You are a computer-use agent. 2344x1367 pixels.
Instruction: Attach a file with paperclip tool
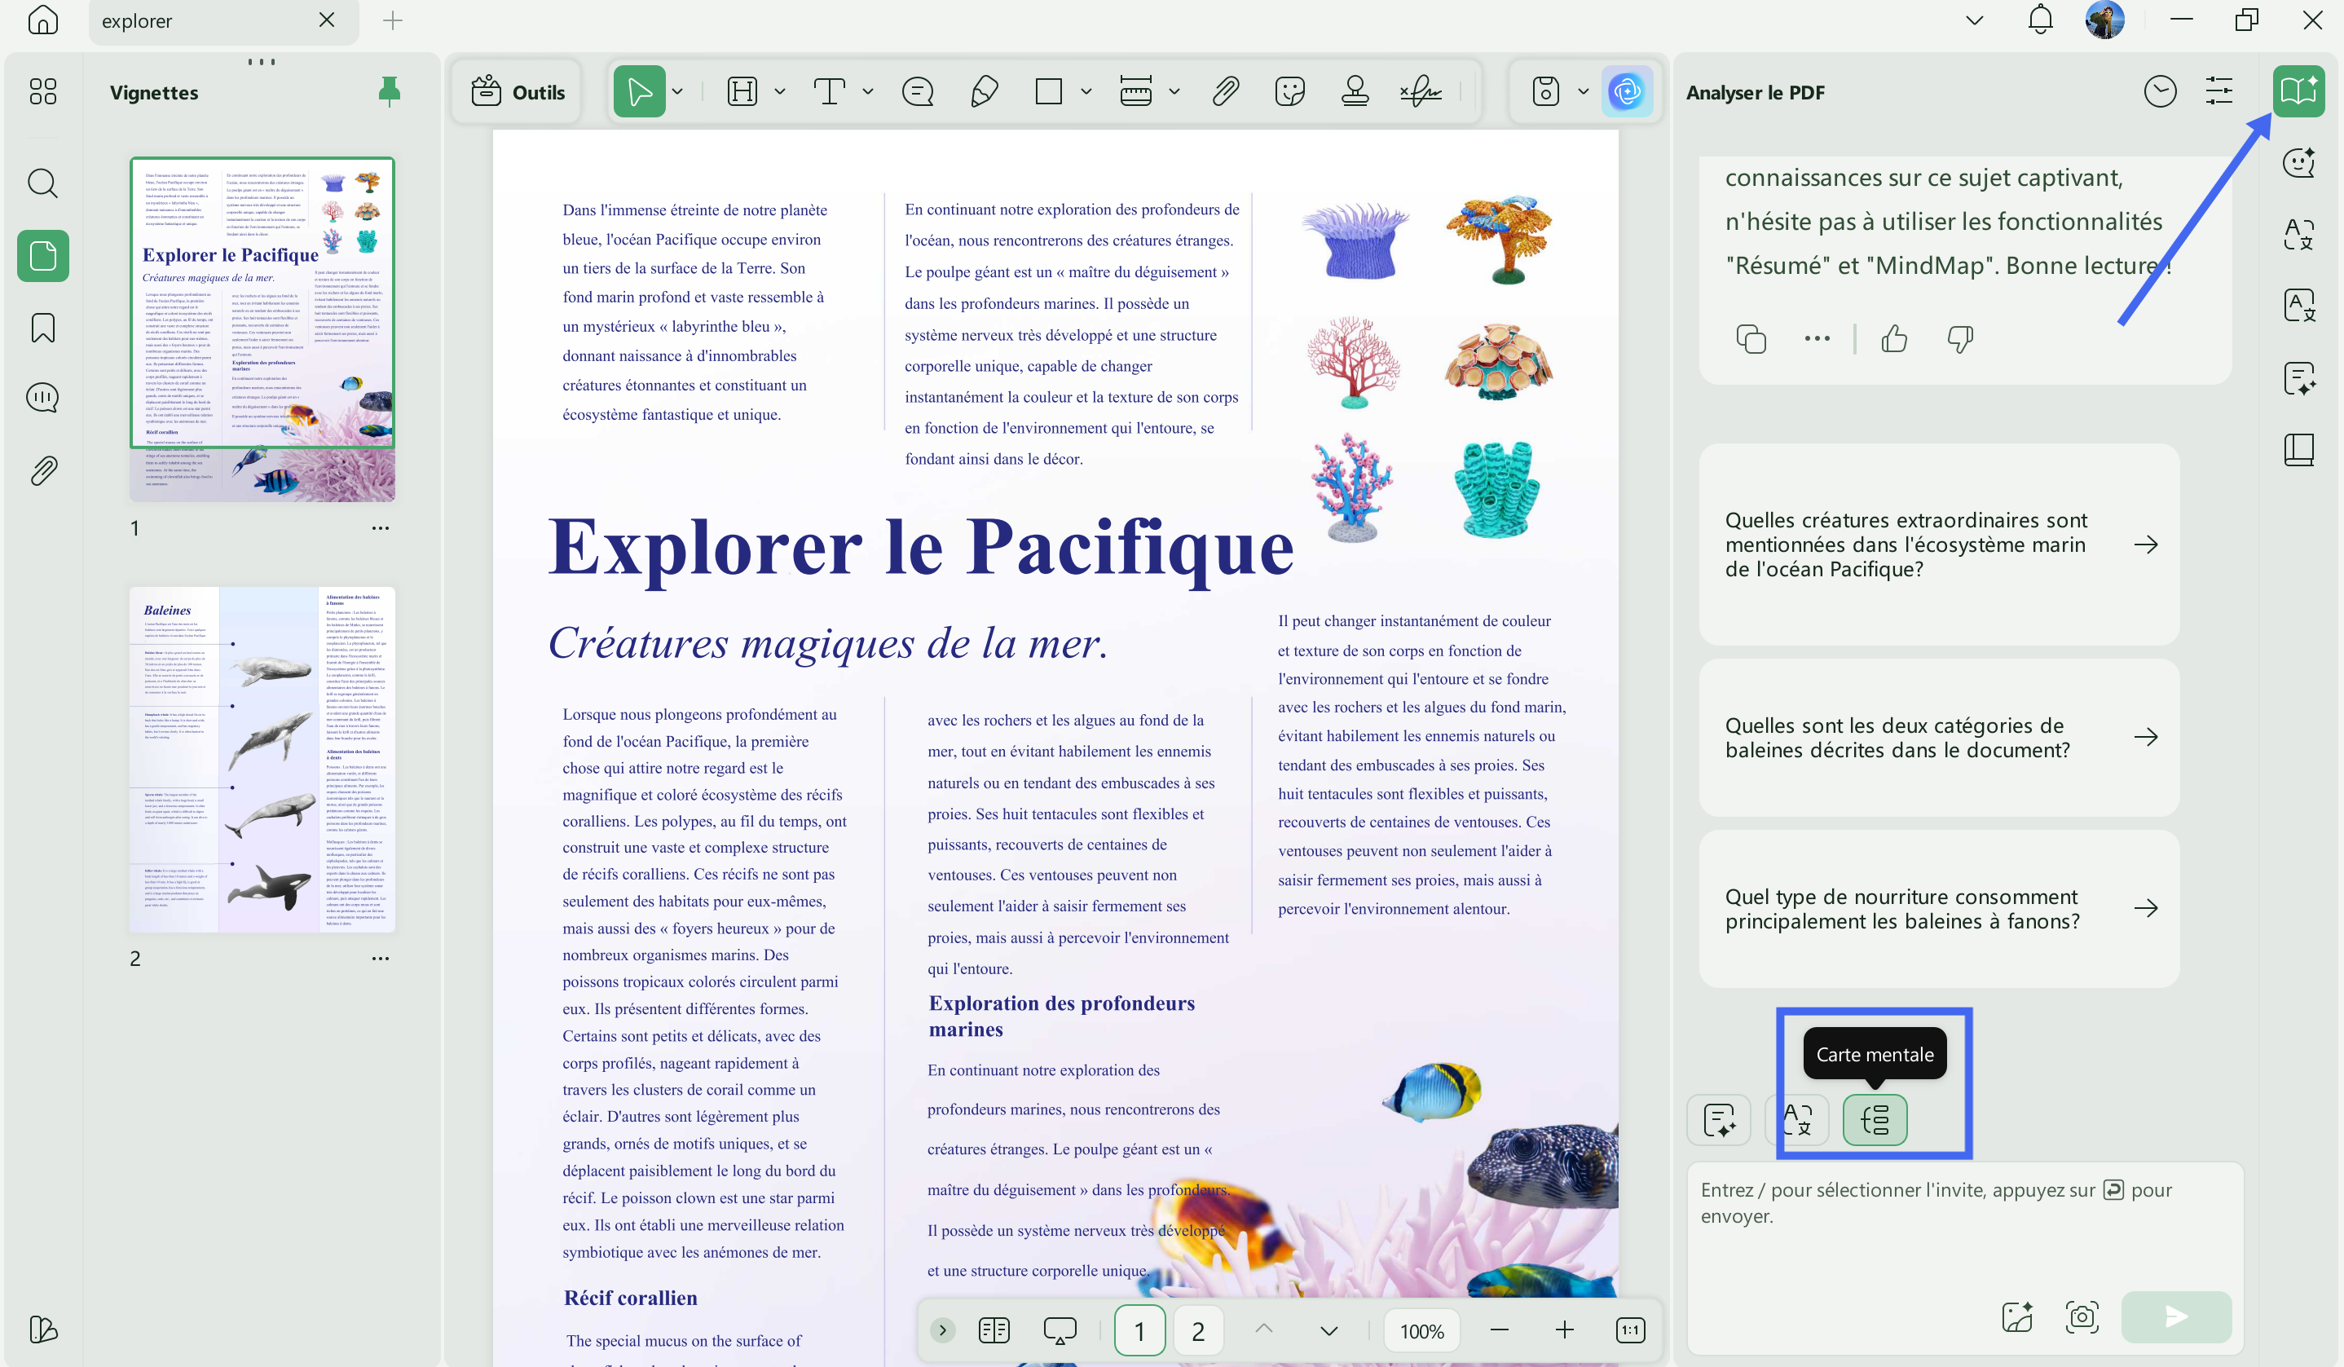click(1225, 91)
